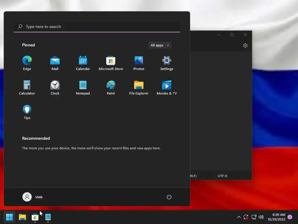The width and height of the screenshot is (298, 224).
Task: Open Microsoft Store from pinned apps
Action: pyautogui.click(x=111, y=63)
